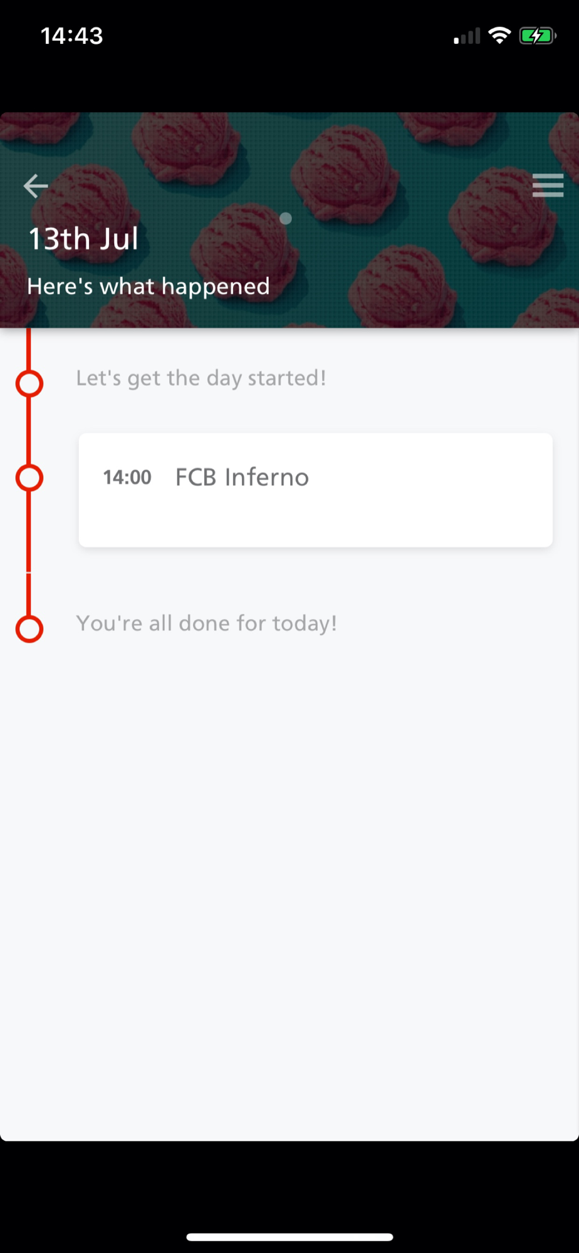Open the hamburger menu
579x1253 pixels.
click(x=548, y=185)
